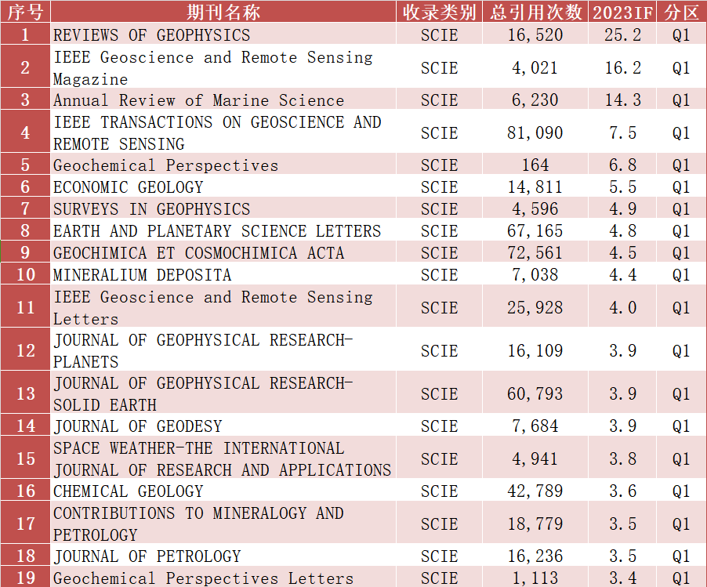Select citation count 4,941
The width and height of the screenshot is (707, 587).
pos(535,458)
